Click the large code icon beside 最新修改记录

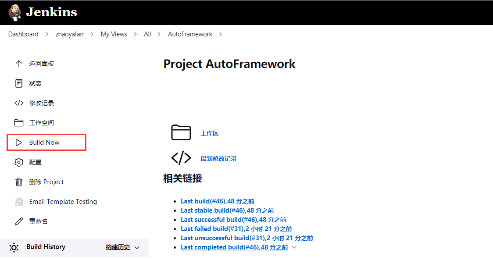point(181,158)
